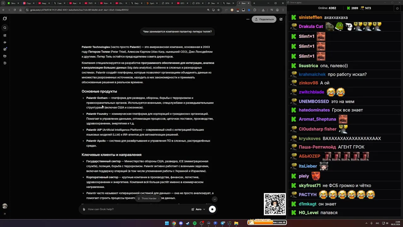Click heading 'Основные продукты'
This screenshot has width=403, height=227.
(99, 91)
